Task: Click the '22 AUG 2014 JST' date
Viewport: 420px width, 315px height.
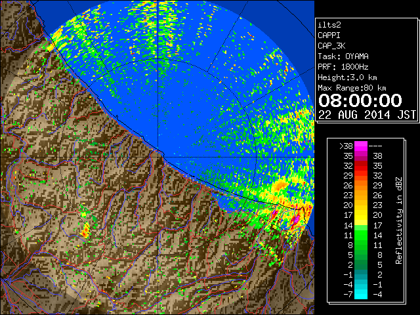Action: click(x=367, y=115)
